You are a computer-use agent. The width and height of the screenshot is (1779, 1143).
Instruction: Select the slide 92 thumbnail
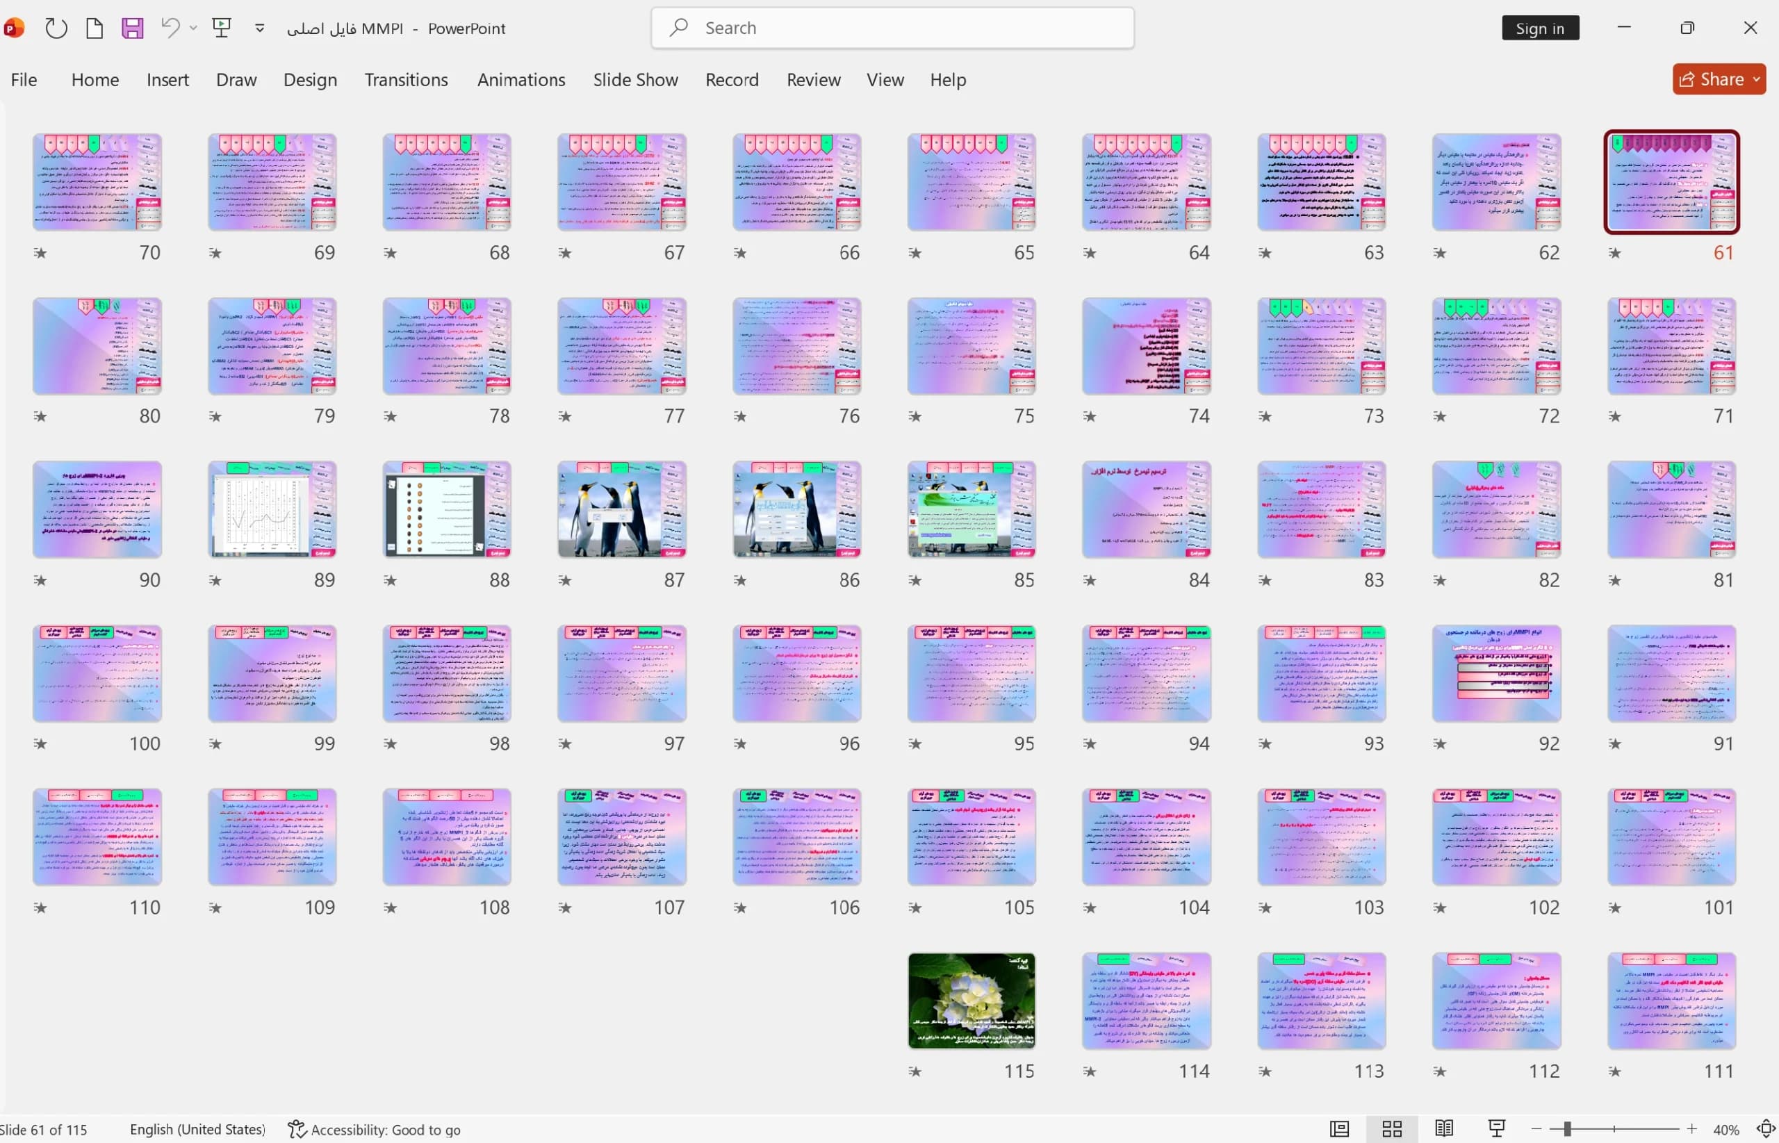1496,673
